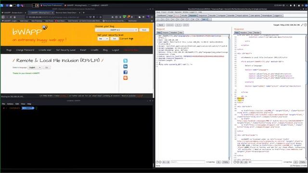
Task: Click the Pretty button under request pane
Action: pos(226,162)
